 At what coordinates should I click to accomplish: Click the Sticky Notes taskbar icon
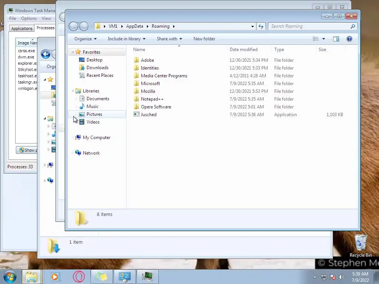(x=101, y=277)
